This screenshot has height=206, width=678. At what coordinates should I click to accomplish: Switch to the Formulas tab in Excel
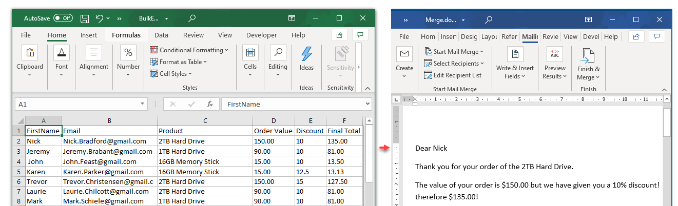(x=126, y=35)
